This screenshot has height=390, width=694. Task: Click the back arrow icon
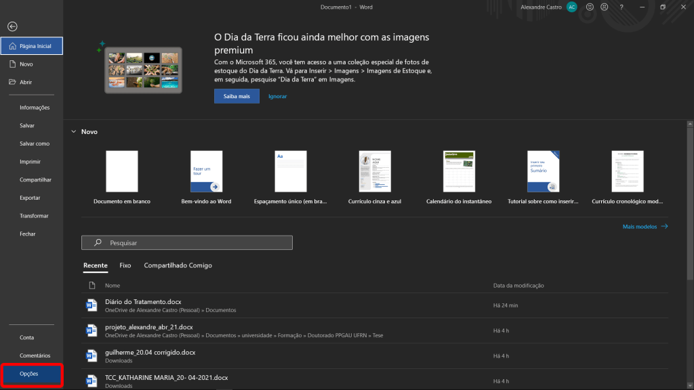tap(12, 26)
